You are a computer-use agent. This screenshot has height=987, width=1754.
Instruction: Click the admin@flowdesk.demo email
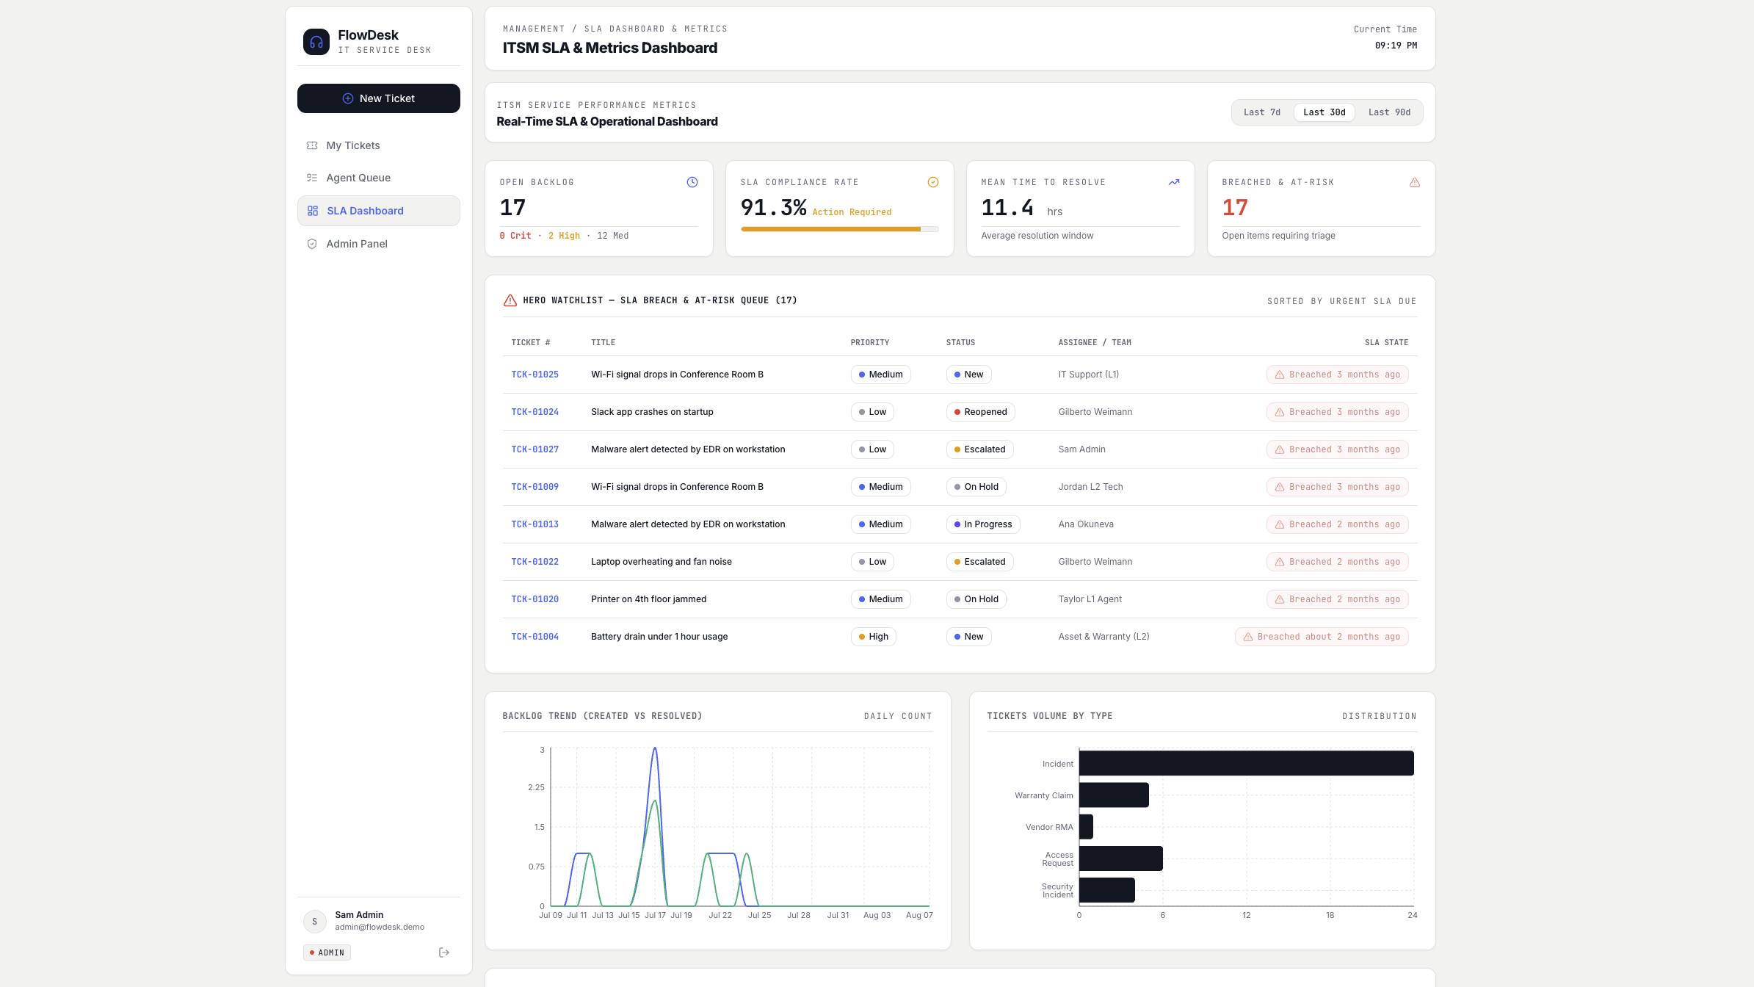tap(380, 927)
